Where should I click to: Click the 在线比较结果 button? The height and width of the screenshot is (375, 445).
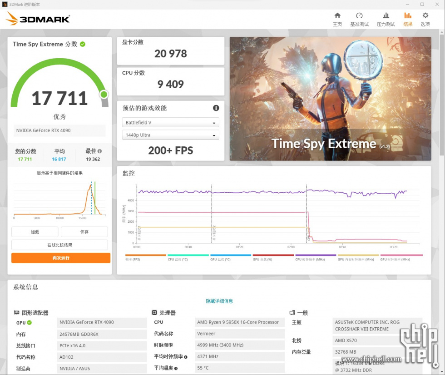coord(59,245)
